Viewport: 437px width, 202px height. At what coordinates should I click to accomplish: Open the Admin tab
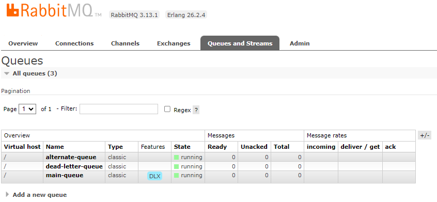300,43
